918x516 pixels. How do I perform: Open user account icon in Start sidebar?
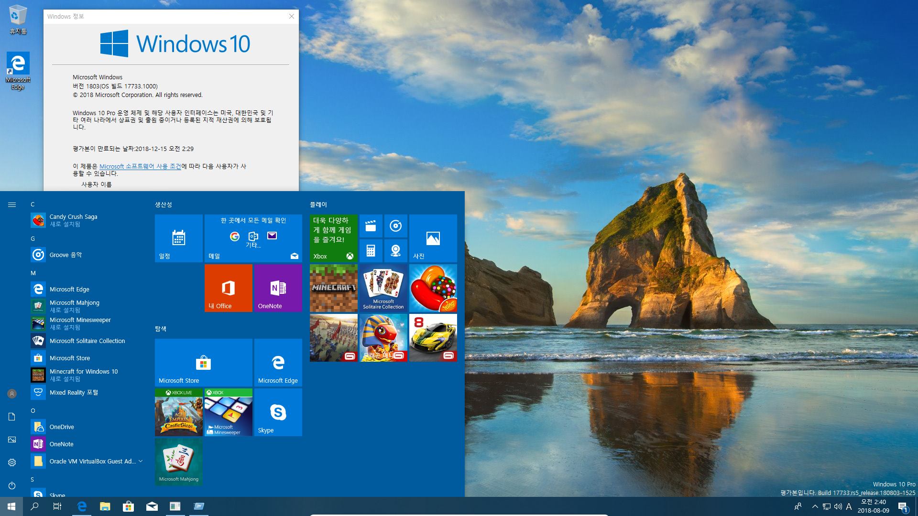[x=12, y=394]
